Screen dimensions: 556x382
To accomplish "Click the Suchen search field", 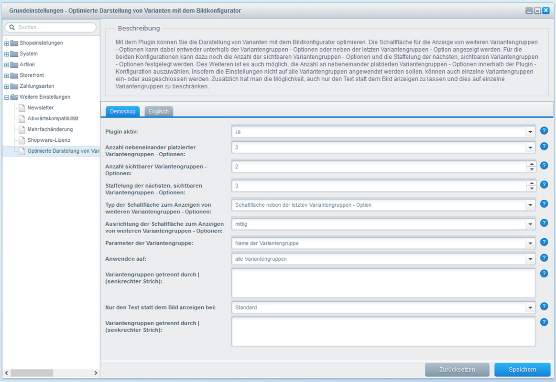I will click(50, 27).
